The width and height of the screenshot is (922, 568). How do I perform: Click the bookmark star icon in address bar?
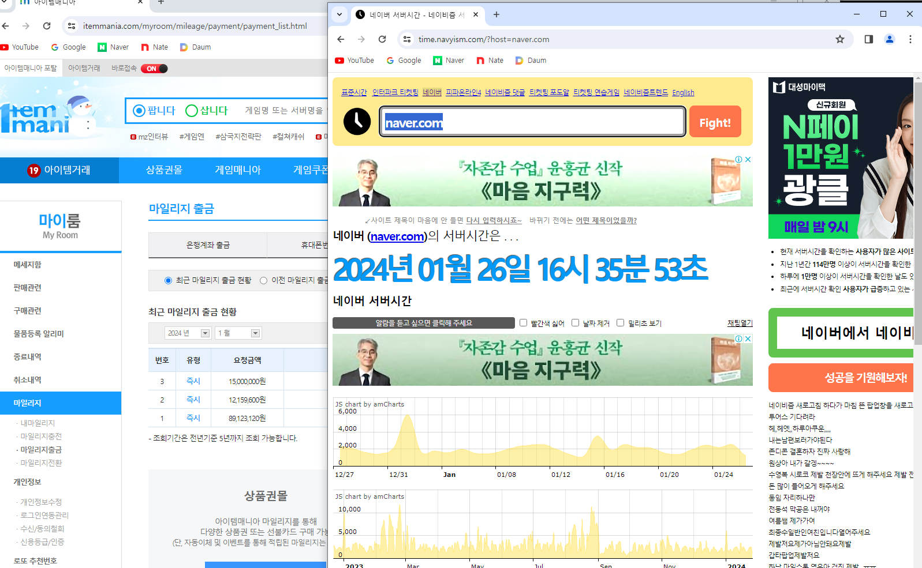coord(839,39)
